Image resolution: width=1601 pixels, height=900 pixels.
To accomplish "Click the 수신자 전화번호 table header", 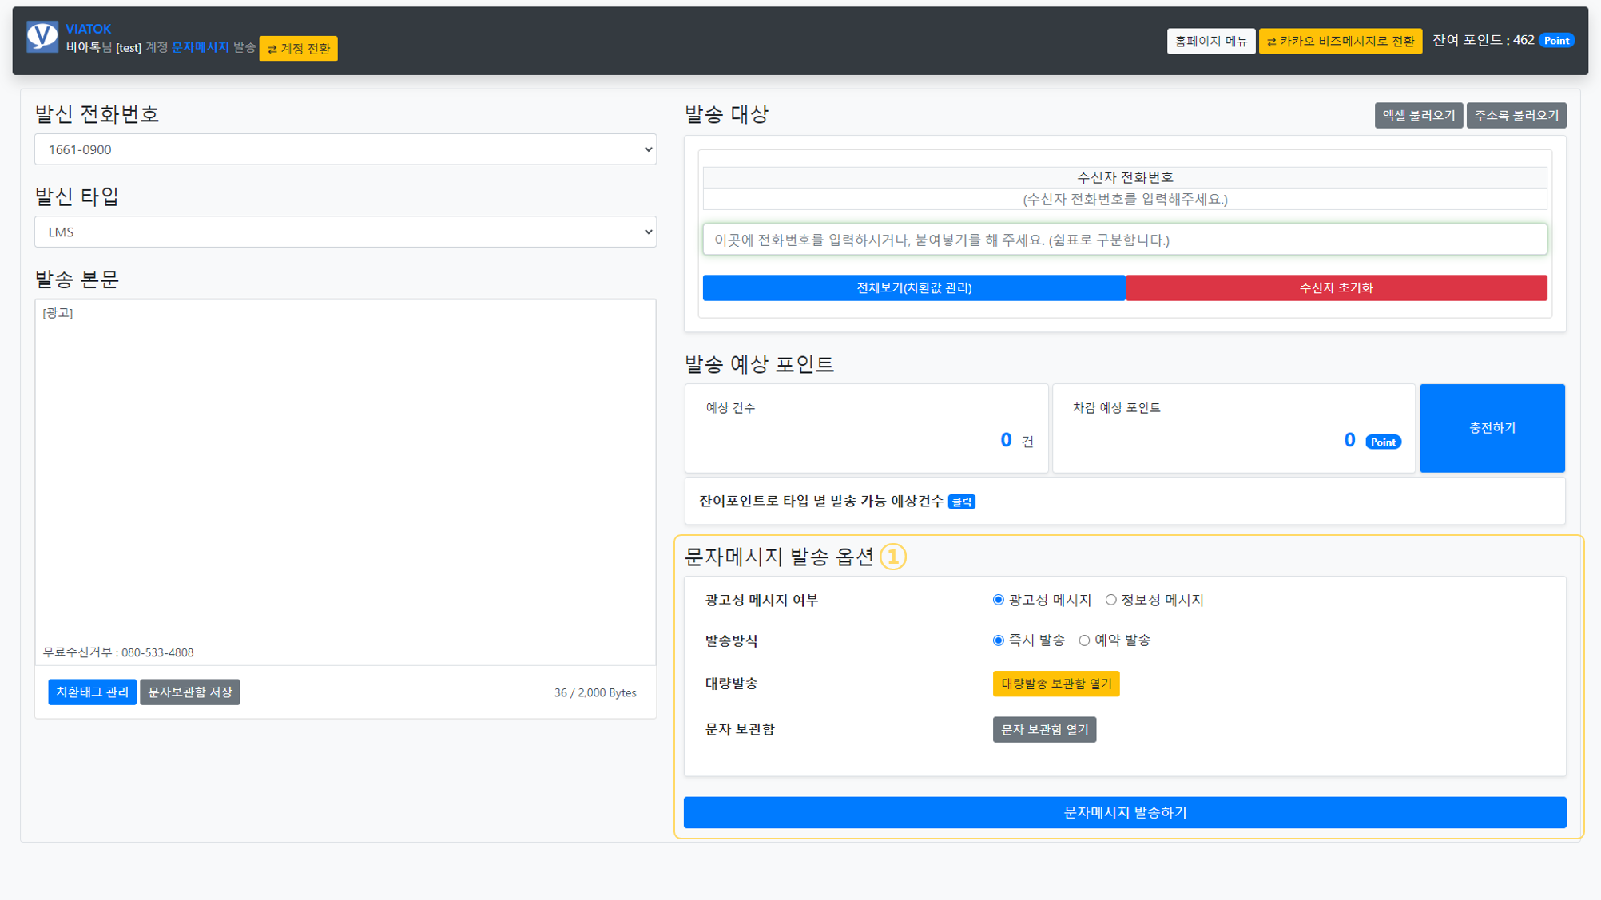I will pos(1124,177).
